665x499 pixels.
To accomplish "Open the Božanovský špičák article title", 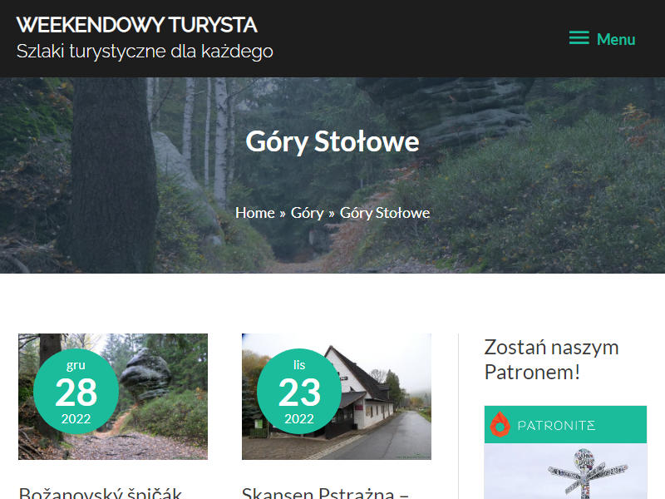I will (101, 493).
